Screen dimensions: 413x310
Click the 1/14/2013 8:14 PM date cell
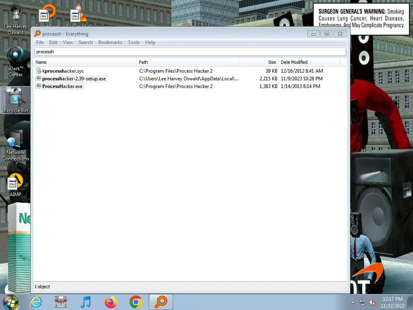pos(300,86)
